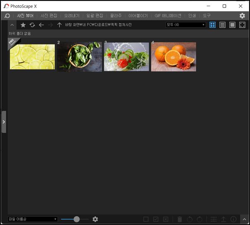The image size is (250, 225).
Task: Open settings gear in top menu bar
Action: point(242,16)
